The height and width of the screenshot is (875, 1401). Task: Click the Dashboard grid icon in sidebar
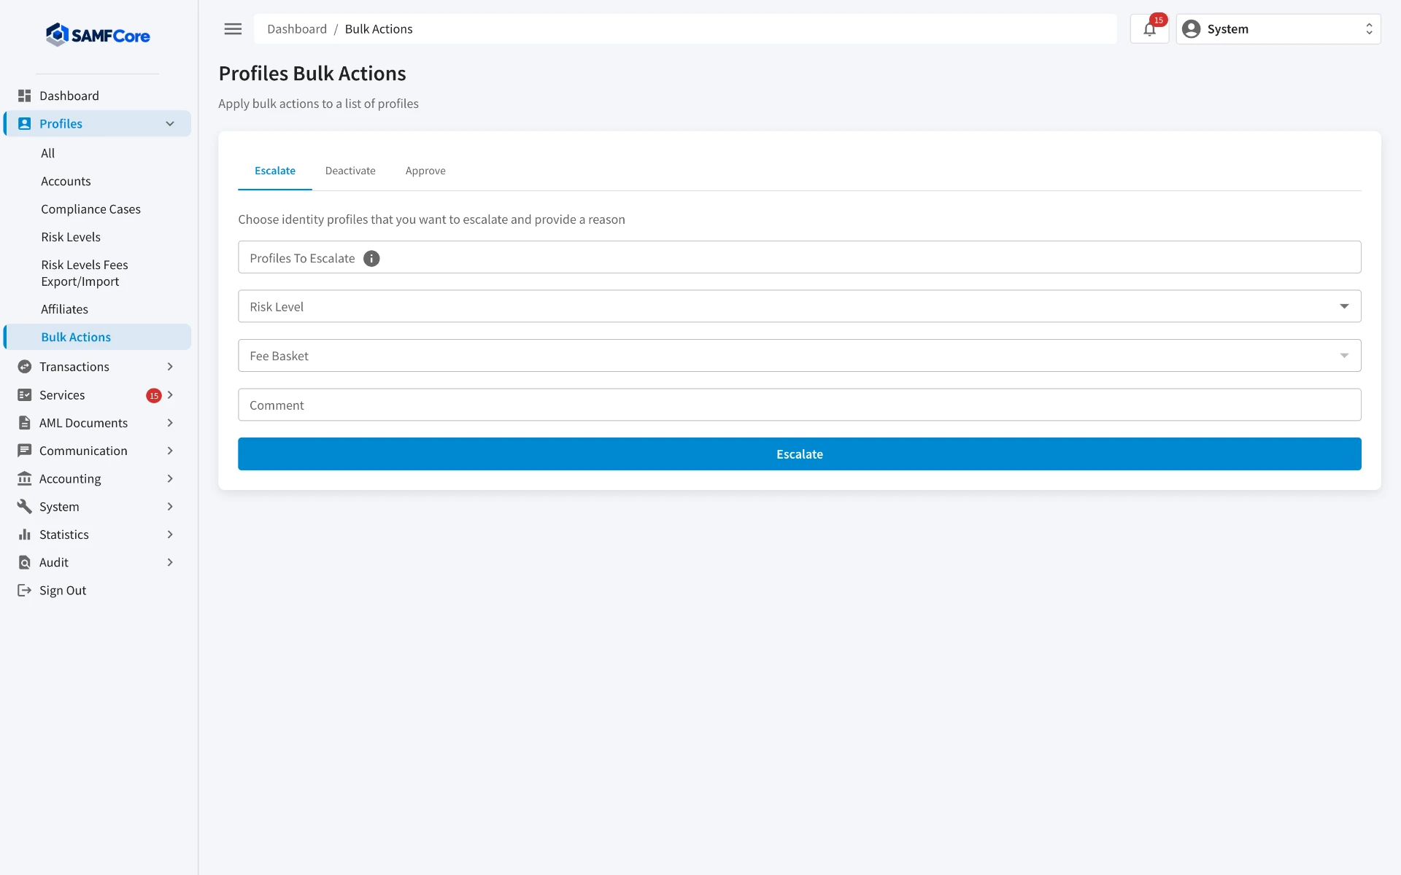point(25,96)
